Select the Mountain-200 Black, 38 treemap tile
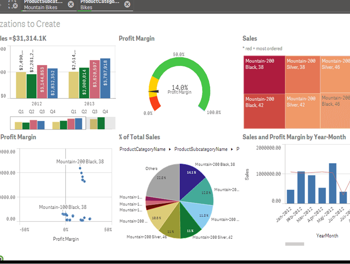 point(264,75)
